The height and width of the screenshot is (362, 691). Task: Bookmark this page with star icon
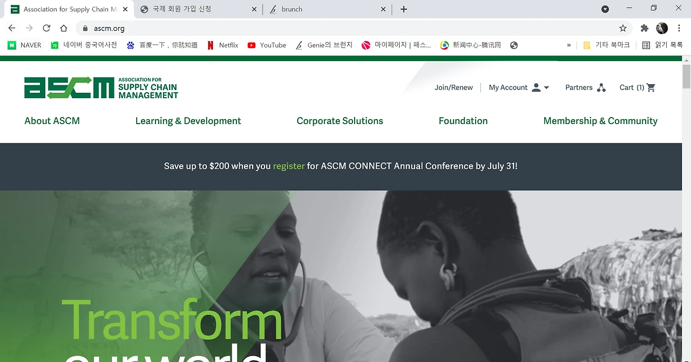point(622,28)
